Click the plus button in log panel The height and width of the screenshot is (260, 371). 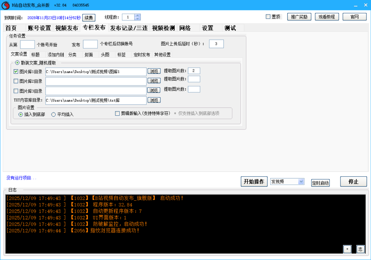tap(347, 249)
